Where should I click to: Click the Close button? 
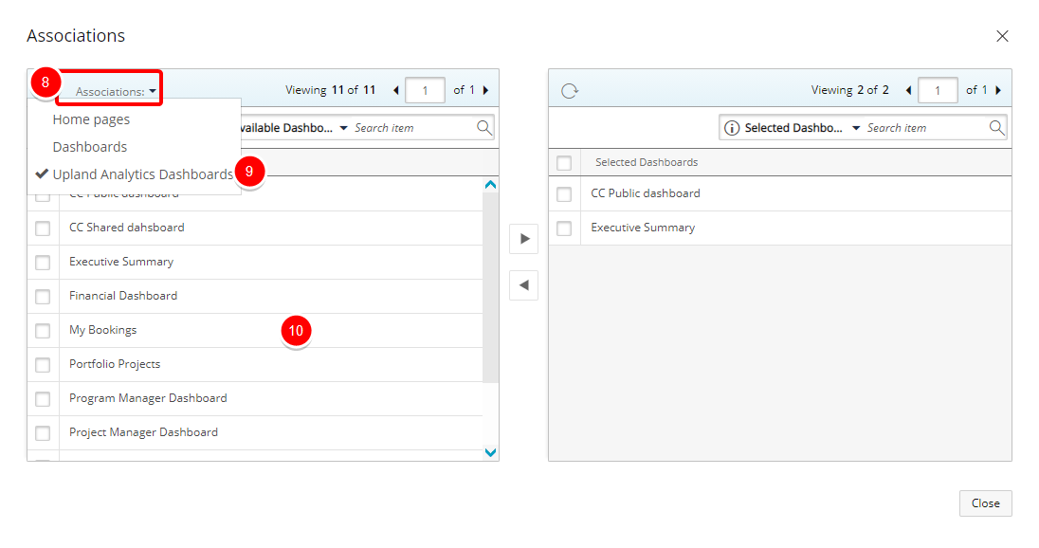coord(985,503)
